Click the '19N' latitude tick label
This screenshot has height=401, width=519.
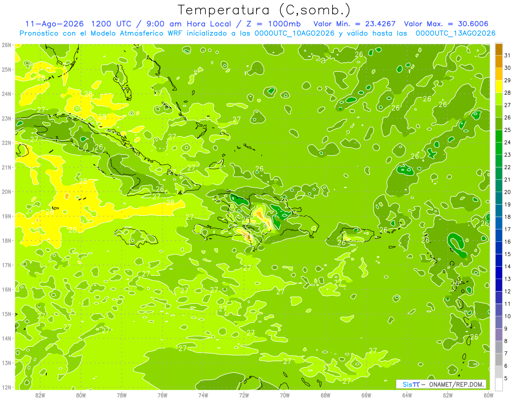(x=6, y=216)
